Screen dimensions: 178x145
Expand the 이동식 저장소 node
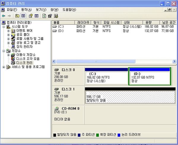[x=8, y=55]
